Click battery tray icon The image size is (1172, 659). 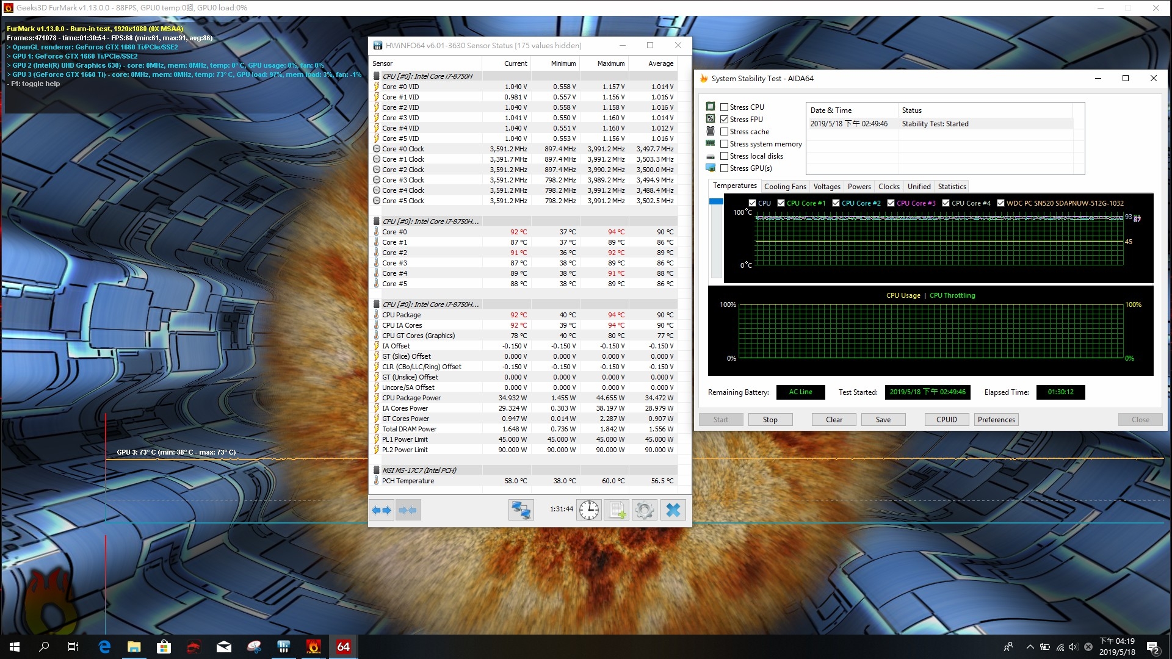click(x=1045, y=647)
